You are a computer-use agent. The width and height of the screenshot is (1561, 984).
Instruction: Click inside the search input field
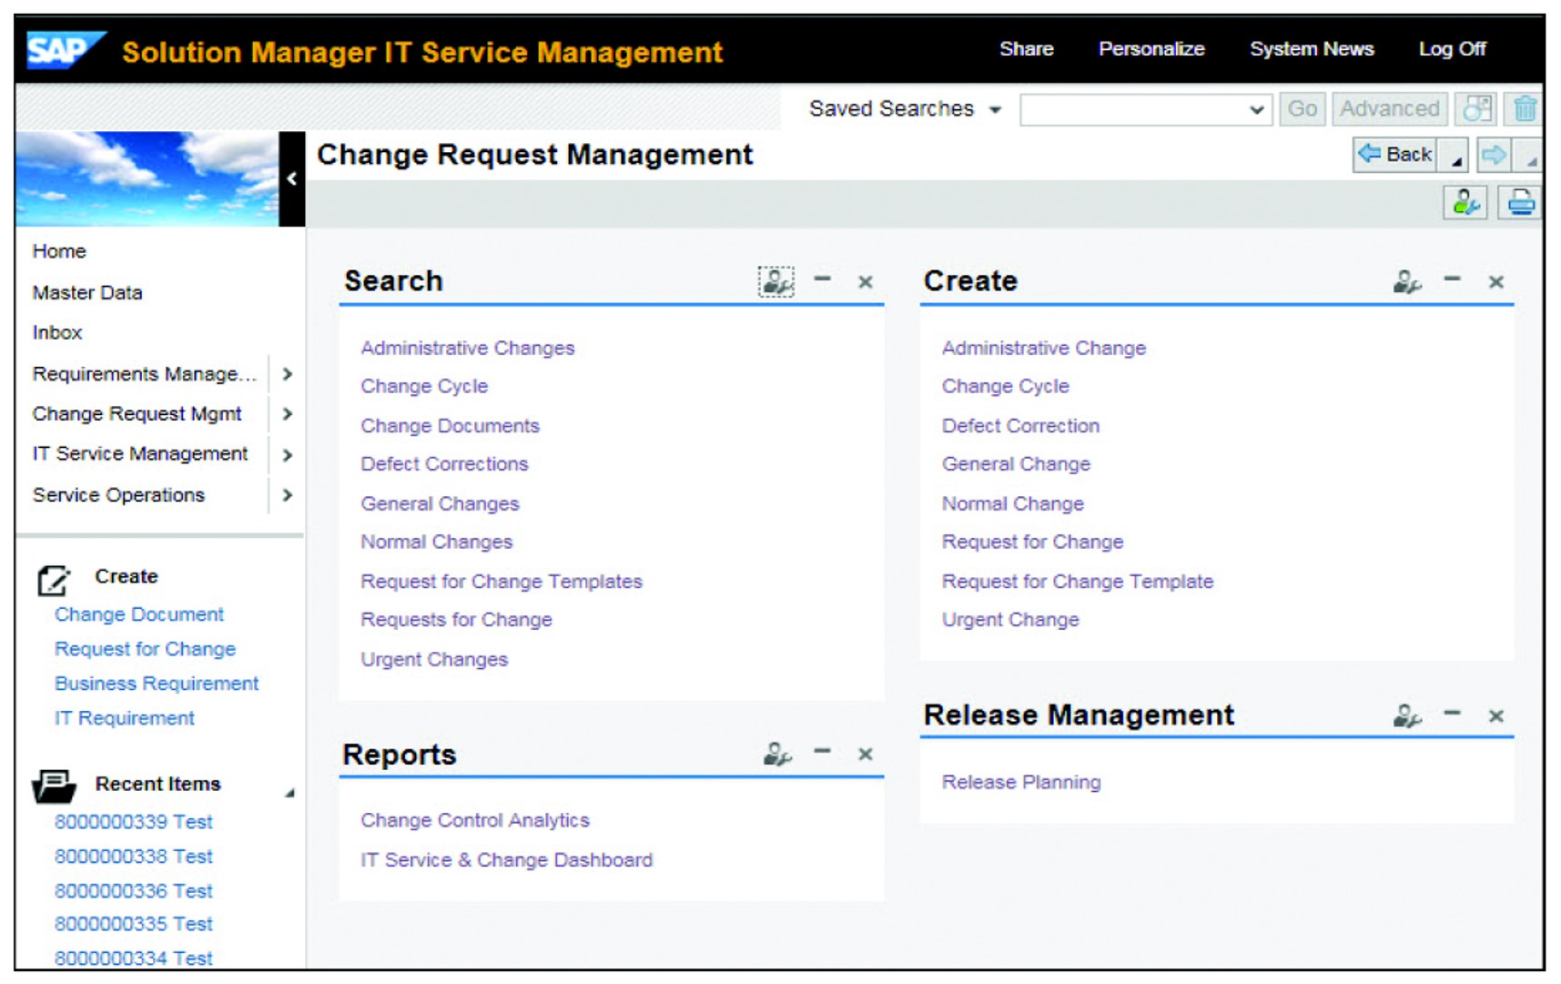1138,108
